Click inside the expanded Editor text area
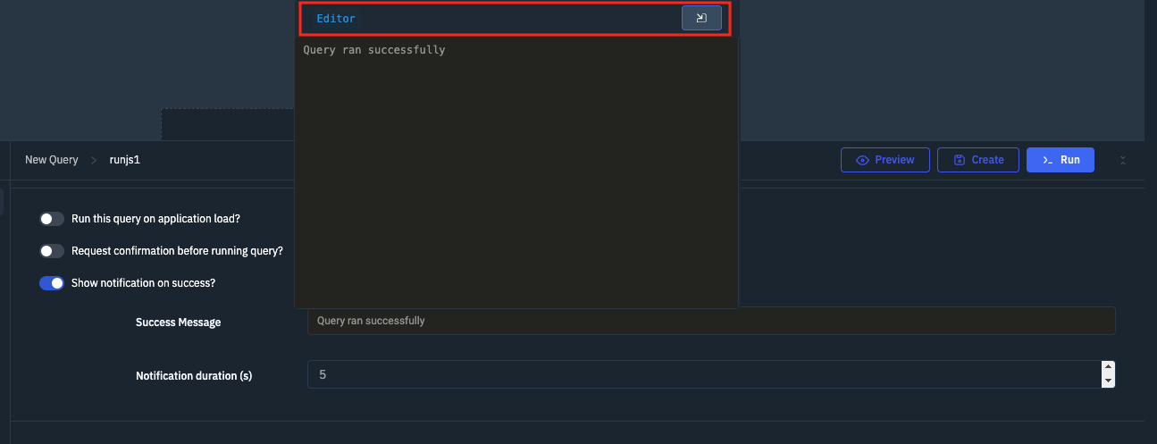 coord(516,174)
